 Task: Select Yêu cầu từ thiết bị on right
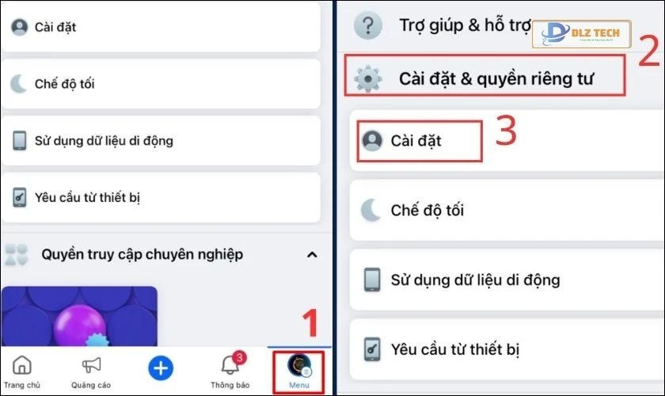tap(507, 349)
